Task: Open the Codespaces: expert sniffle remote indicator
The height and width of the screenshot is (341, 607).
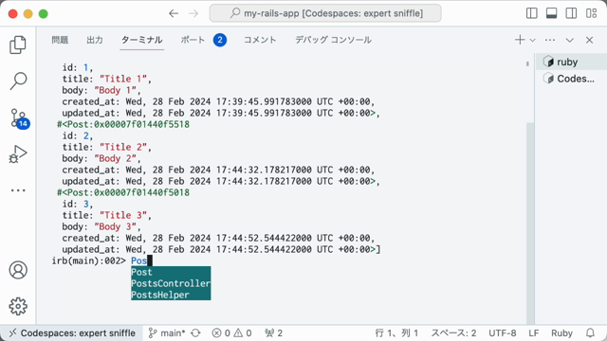Action: (x=72, y=332)
